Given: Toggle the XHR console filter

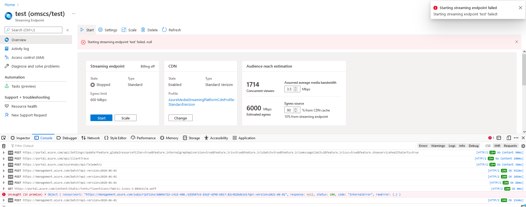Looking at the screenshot, I should [497, 146].
